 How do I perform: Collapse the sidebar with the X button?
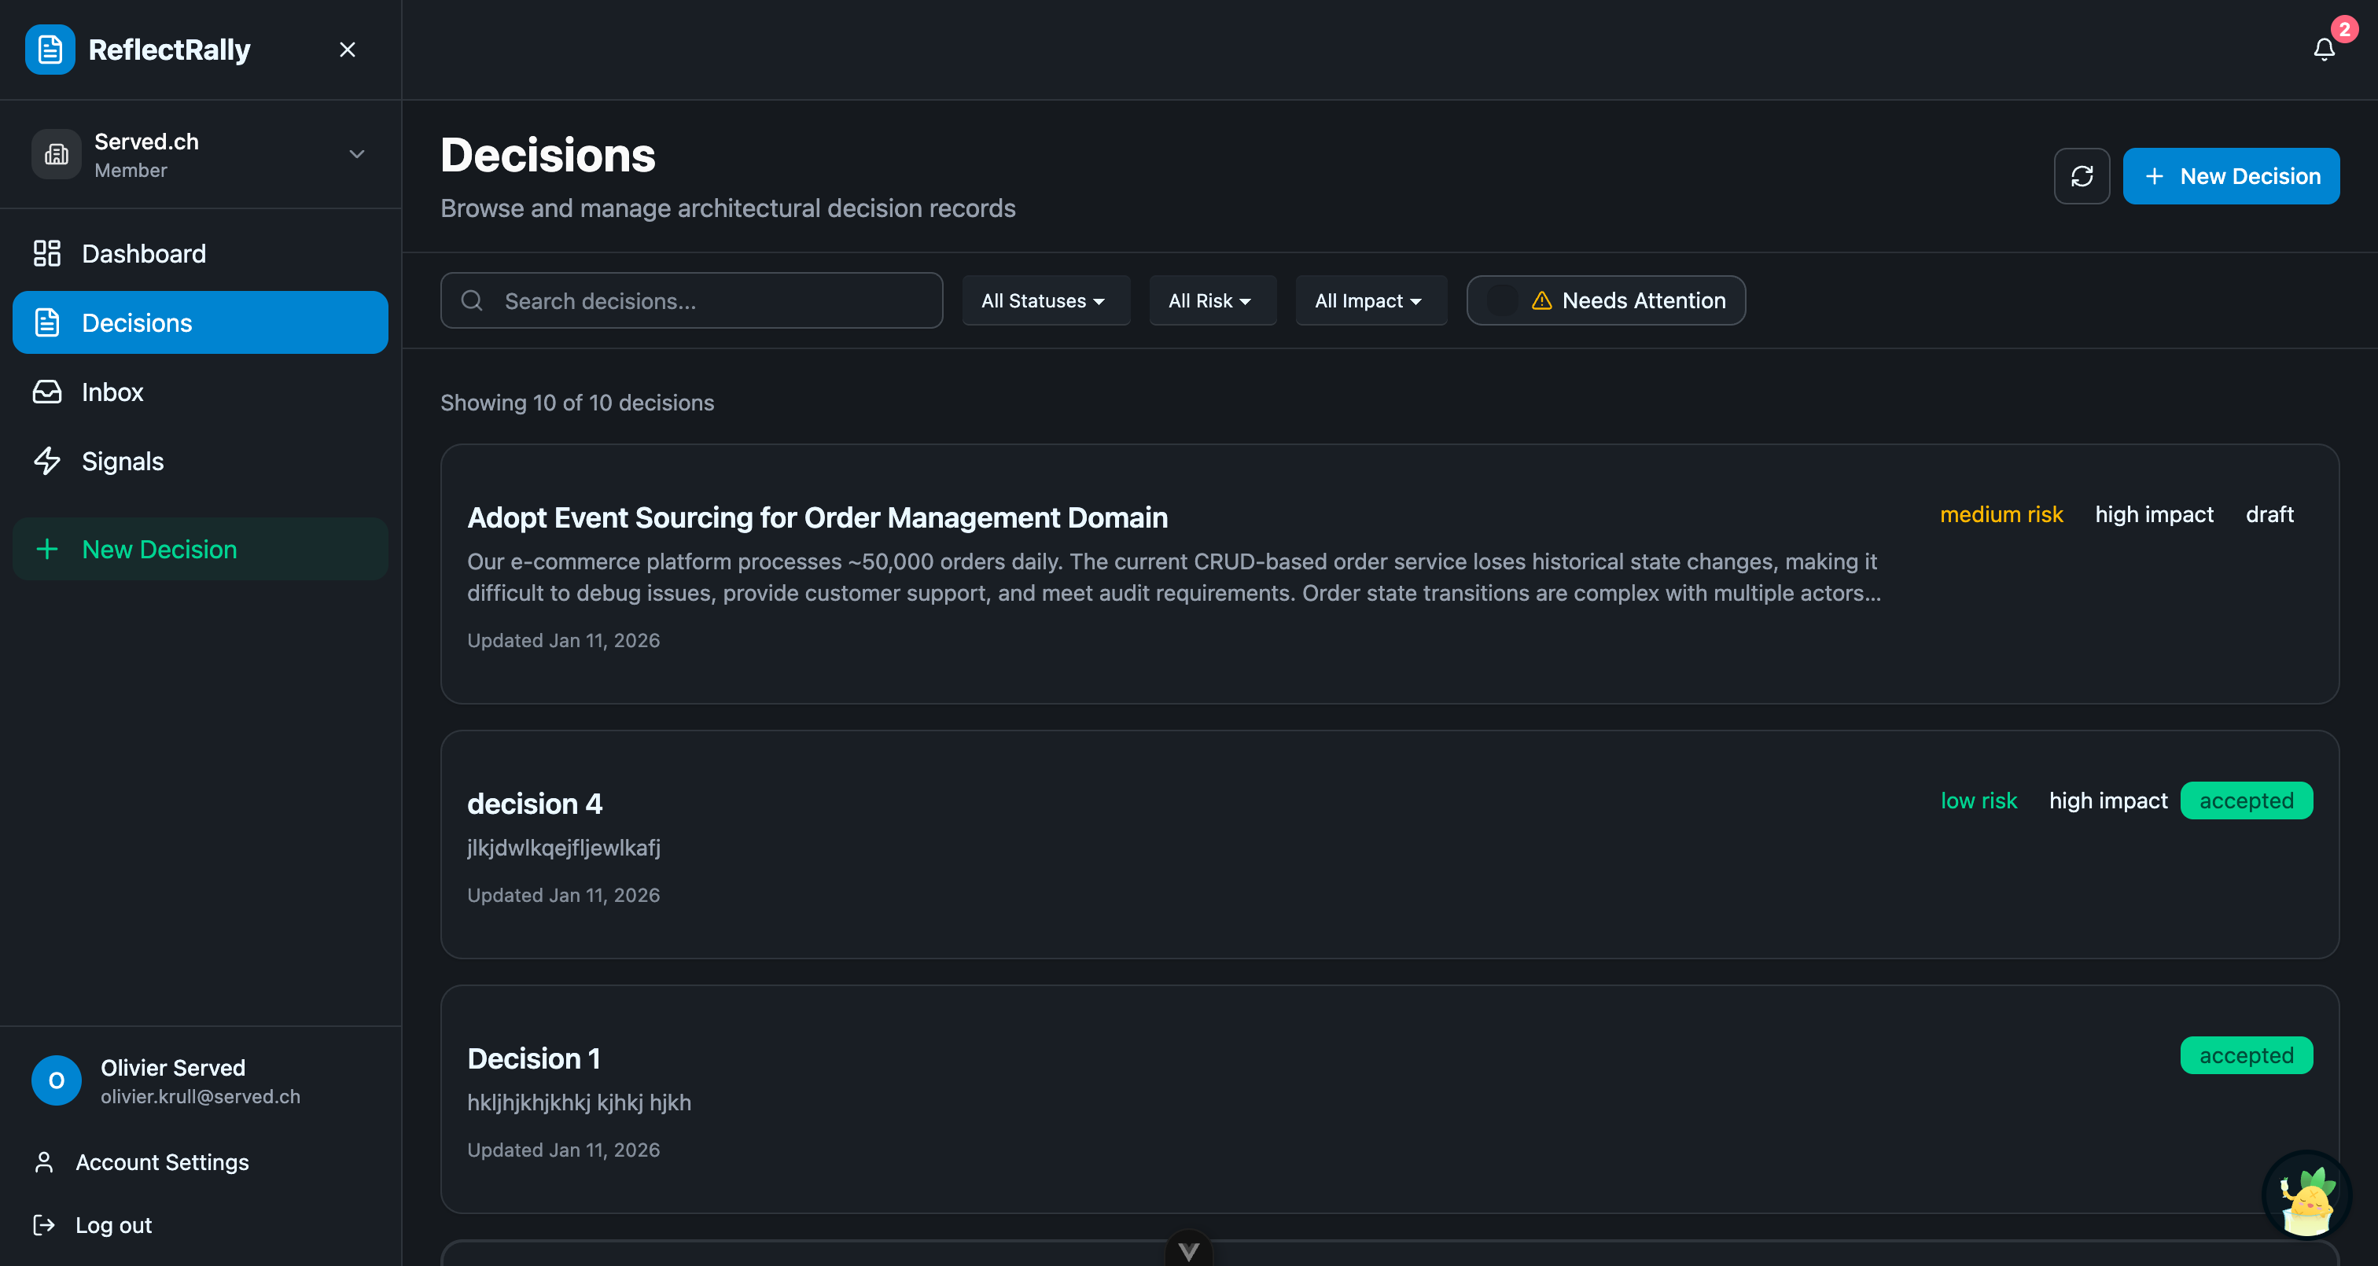[347, 49]
